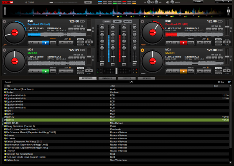The width and height of the screenshot is (234, 166).
Task: Select the deck 1 number badge
Action: tap(4, 21)
